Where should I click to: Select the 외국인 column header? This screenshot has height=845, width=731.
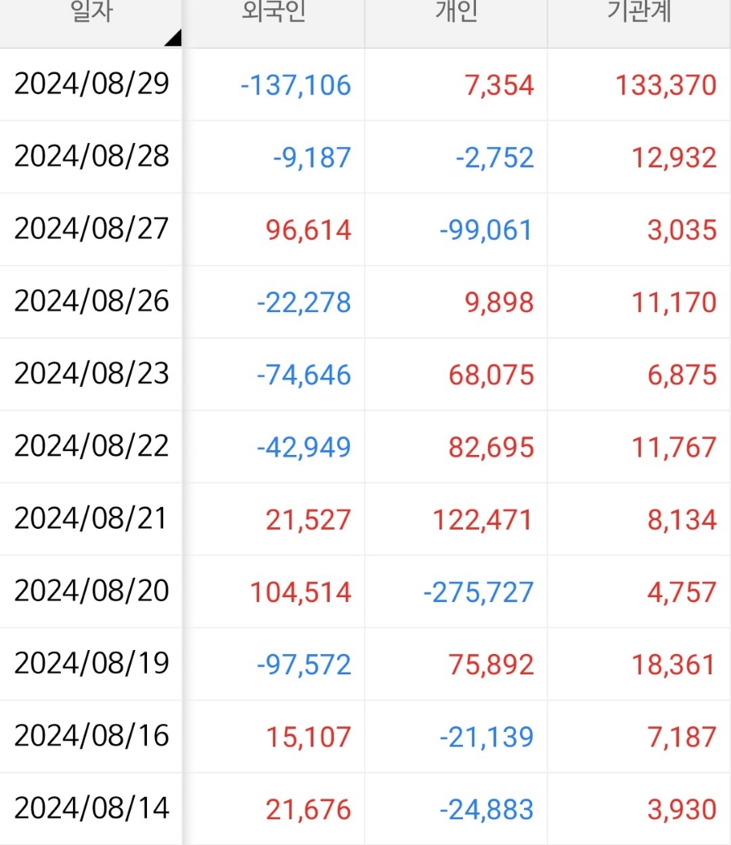pyautogui.click(x=274, y=12)
